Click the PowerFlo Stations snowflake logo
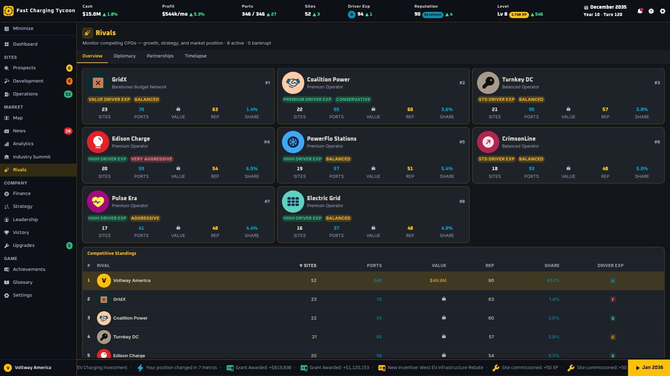The height and width of the screenshot is (376, 670). (x=293, y=142)
